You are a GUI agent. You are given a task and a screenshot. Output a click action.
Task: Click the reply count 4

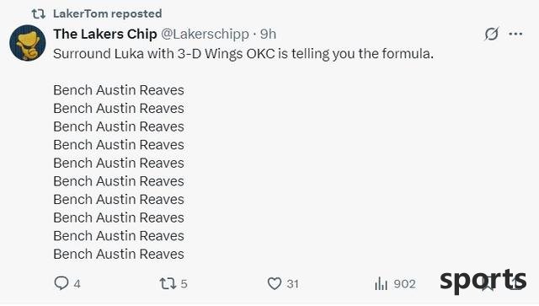tap(77, 284)
